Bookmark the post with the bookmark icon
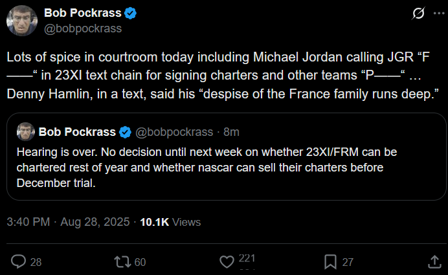This screenshot has width=448, height=275. (330, 261)
